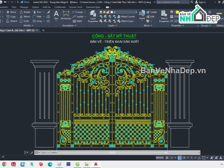Toggle Ortho mode in status bar
The width and height of the screenshot is (224, 168).
coord(180,158)
